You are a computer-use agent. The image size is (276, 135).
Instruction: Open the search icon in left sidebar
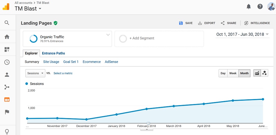pyautogui.click(x=7, y=23)
